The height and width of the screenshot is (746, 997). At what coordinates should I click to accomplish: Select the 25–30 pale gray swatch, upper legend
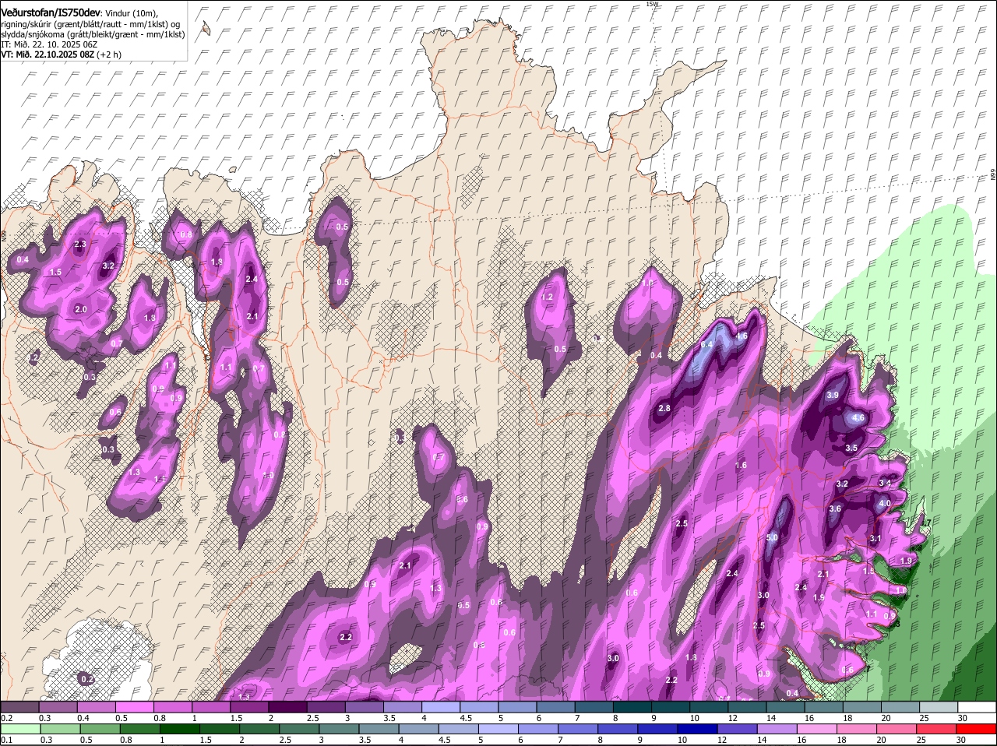point(939,707)
